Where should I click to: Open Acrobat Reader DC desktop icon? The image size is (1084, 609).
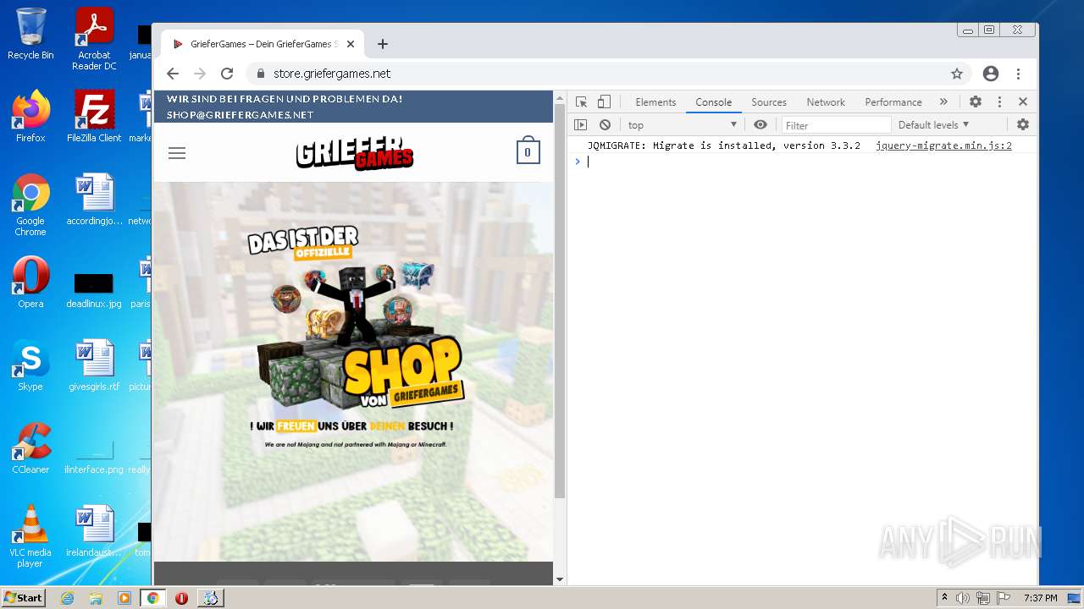94,39
